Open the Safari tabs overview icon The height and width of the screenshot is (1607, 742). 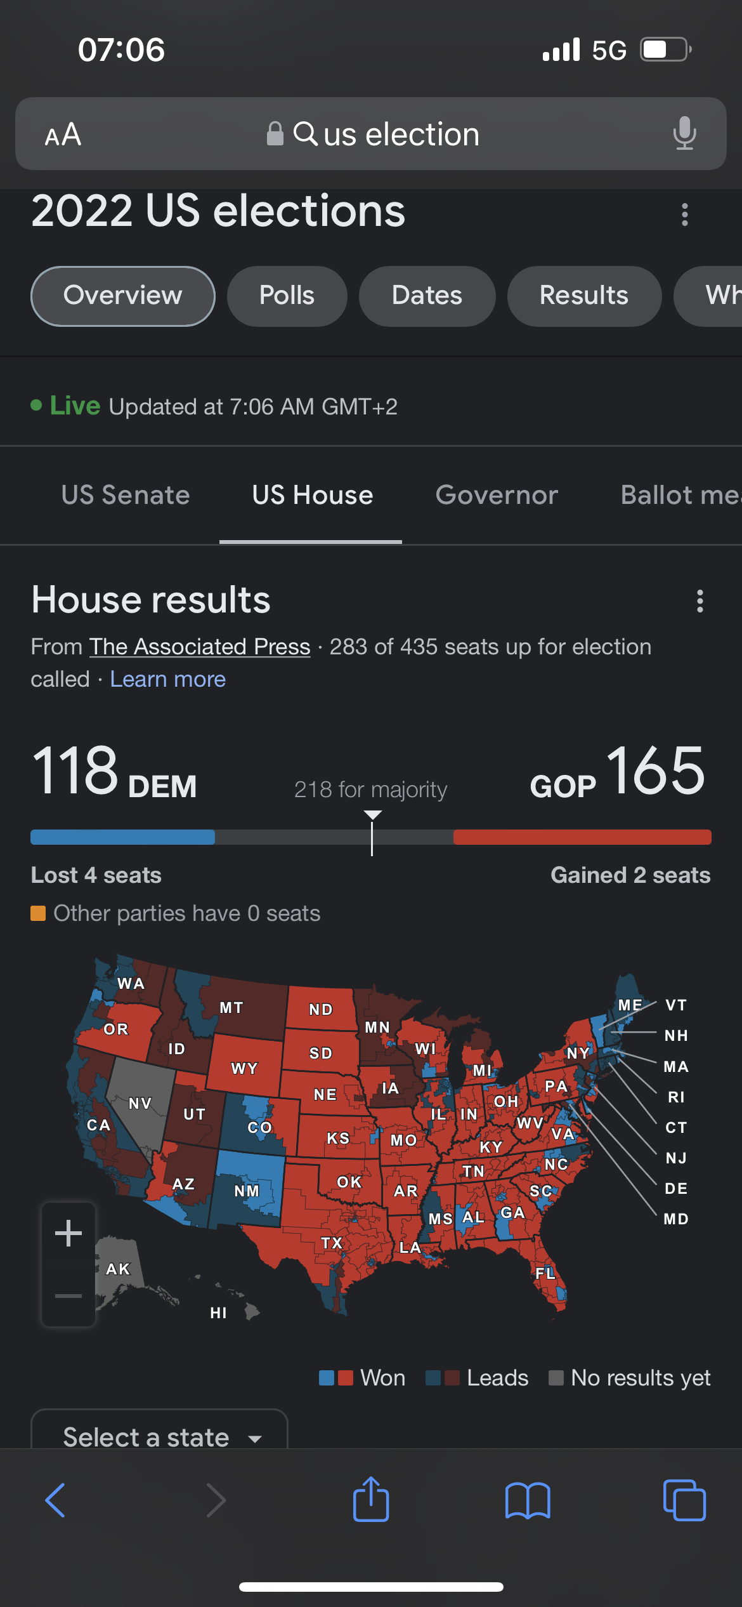click(x=684, y=1500)
